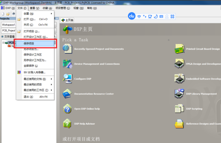Click the IME cup icon
Image resolution: width=221 pixels, height=143 pixels.
[x=150, y=17]
